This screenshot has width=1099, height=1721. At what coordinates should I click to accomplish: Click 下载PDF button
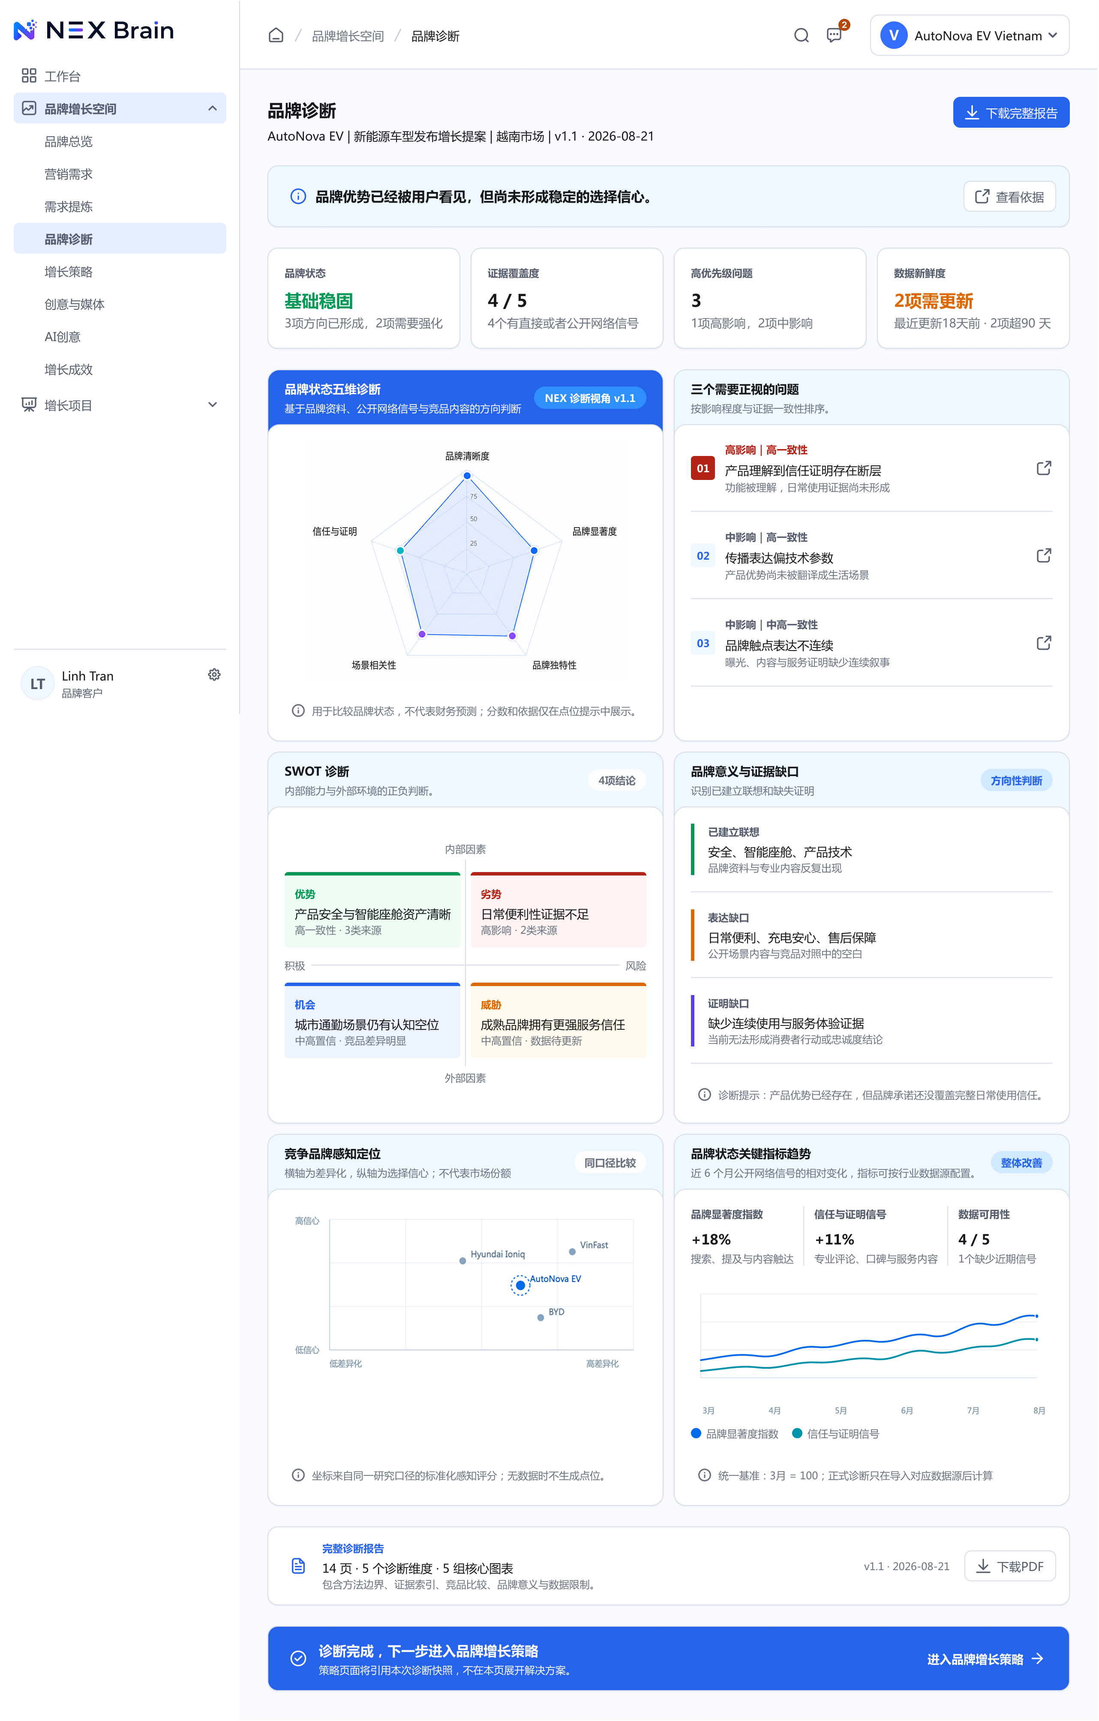[x=1009, y=1566]
